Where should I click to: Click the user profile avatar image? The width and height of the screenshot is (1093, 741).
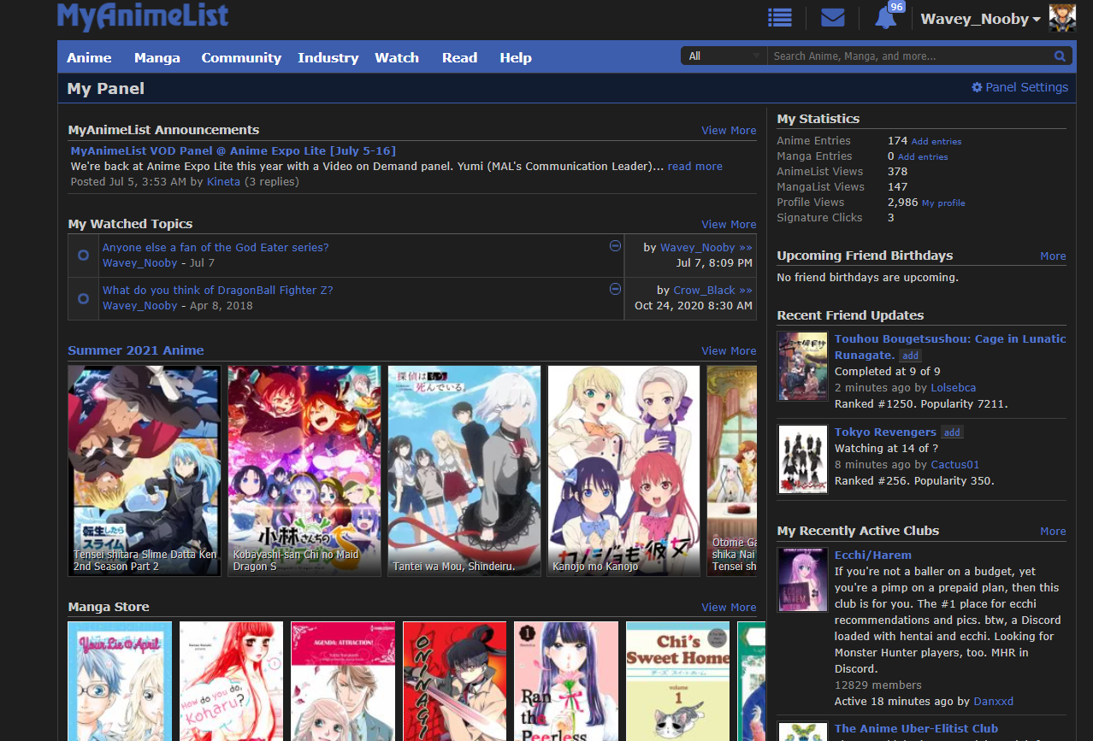pyautogui.click(x=1061, y=18)
